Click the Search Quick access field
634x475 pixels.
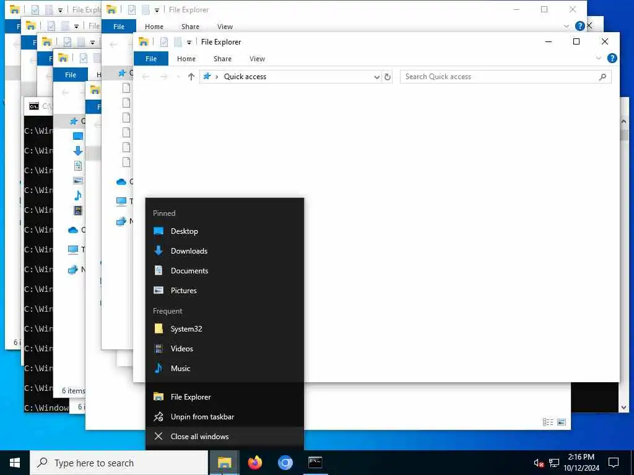[x=505, y=77]
